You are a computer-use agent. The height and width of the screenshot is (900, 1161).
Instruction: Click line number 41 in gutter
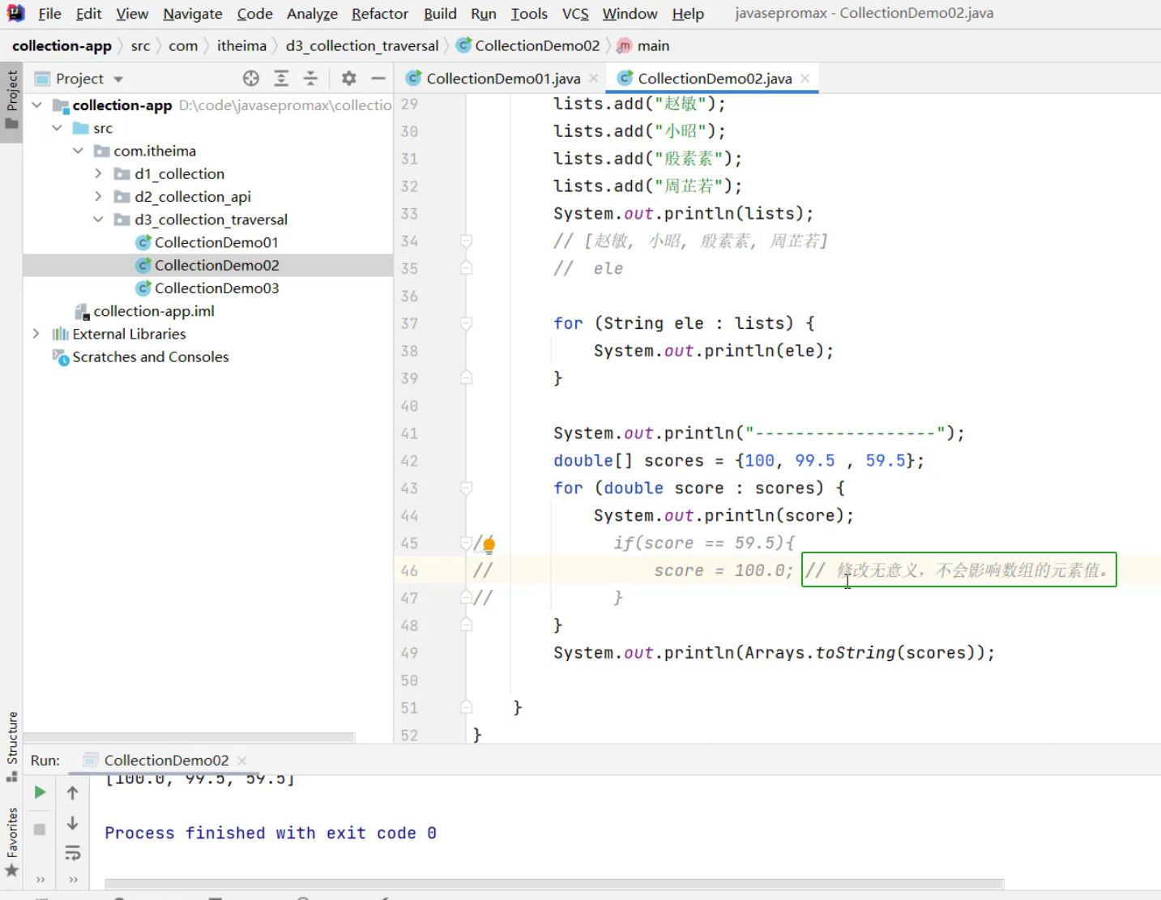409,433
